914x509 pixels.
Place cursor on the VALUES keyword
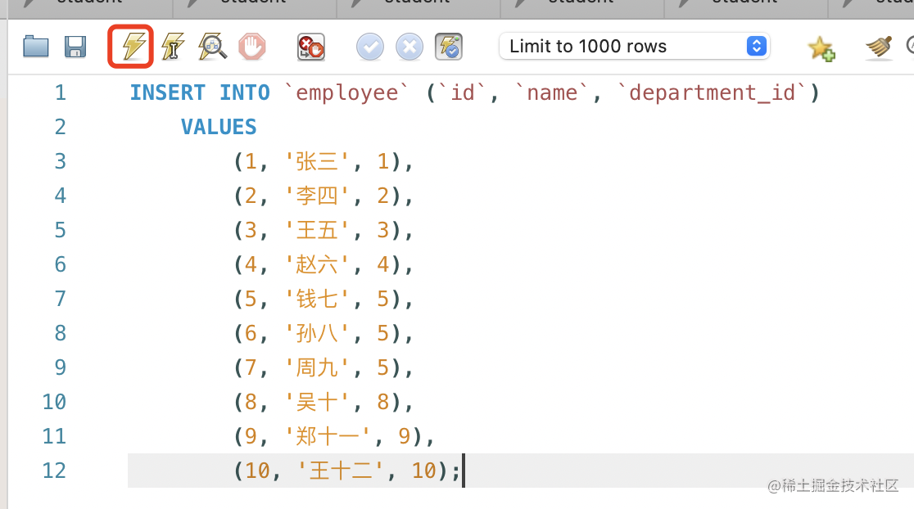(219, 127)
